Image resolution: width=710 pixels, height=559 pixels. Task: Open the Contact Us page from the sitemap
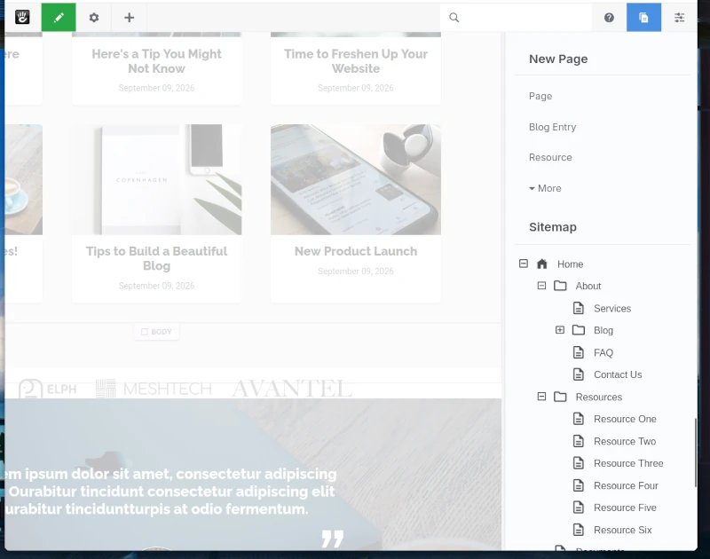pos(618,374)
